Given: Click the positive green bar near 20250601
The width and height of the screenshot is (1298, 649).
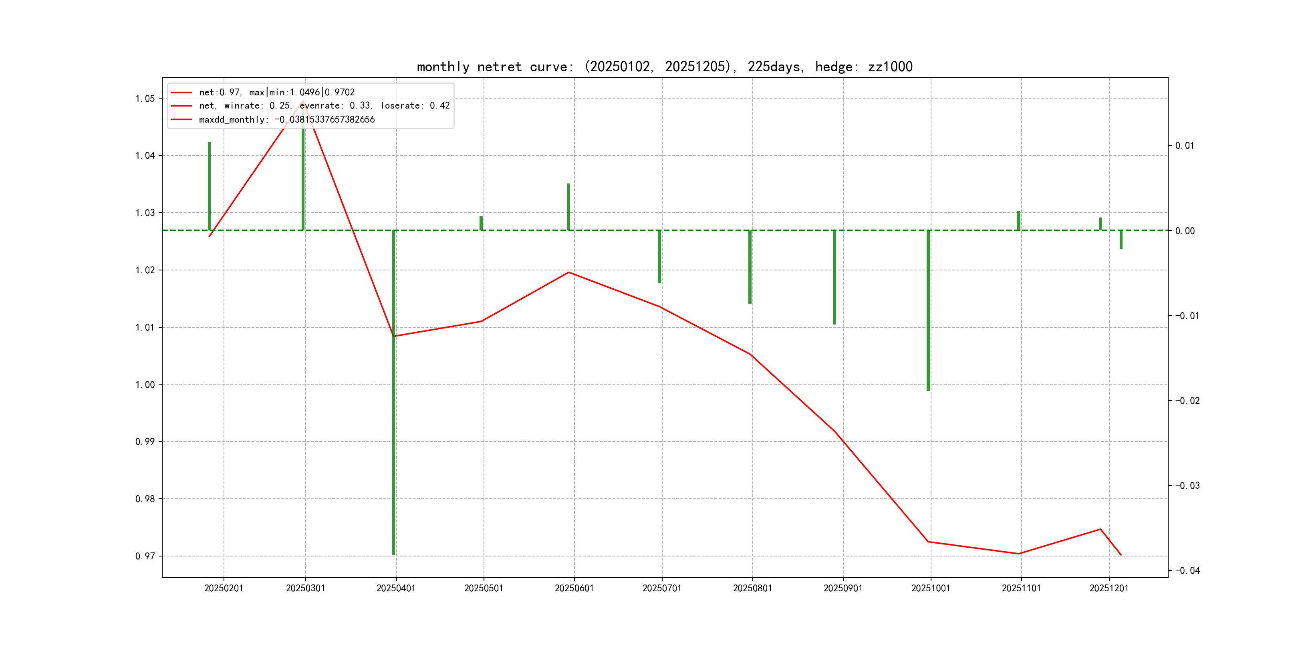Looking at the screenshot, I should point(568,207).
